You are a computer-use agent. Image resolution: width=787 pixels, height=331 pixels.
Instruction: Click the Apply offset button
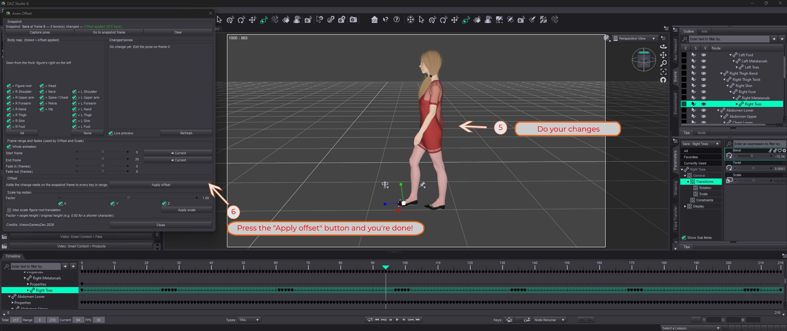(x=161, y=185)
